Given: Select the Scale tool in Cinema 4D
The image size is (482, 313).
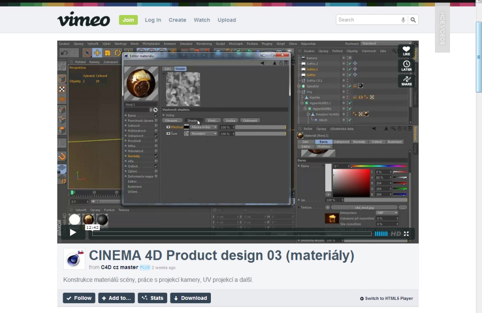Looking at the screenshot, I should tap(107, 53).
